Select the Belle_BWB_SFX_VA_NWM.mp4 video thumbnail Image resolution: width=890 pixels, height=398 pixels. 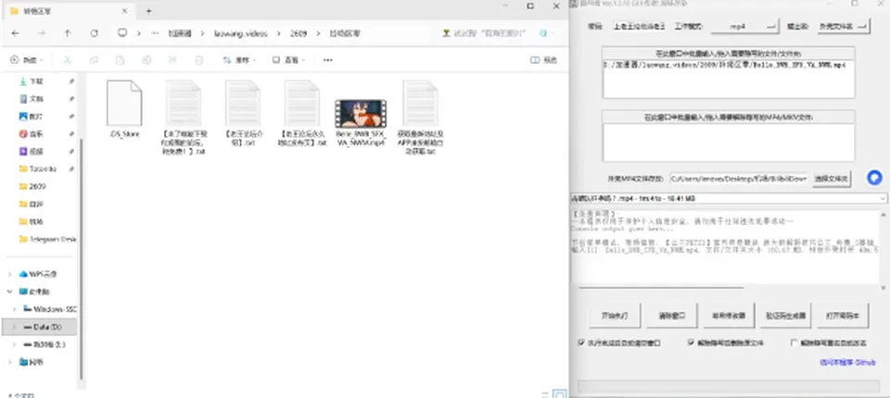coord(361,114)
